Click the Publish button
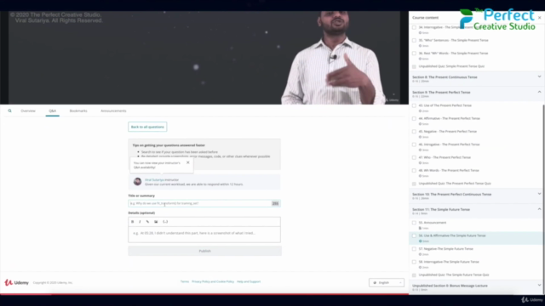This screenshot has height=306, width=545. coord(204,251)
